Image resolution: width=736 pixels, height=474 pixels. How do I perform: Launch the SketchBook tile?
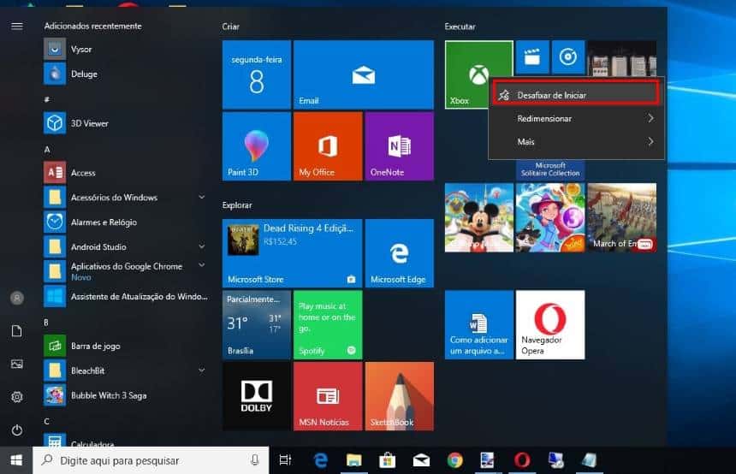point(399,396)
